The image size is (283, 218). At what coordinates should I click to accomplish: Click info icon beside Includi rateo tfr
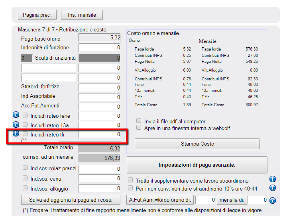[x=16, y=134]
